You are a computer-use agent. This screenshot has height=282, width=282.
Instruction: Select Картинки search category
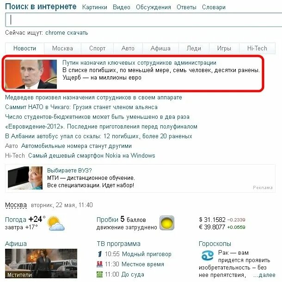click(95, 7)
